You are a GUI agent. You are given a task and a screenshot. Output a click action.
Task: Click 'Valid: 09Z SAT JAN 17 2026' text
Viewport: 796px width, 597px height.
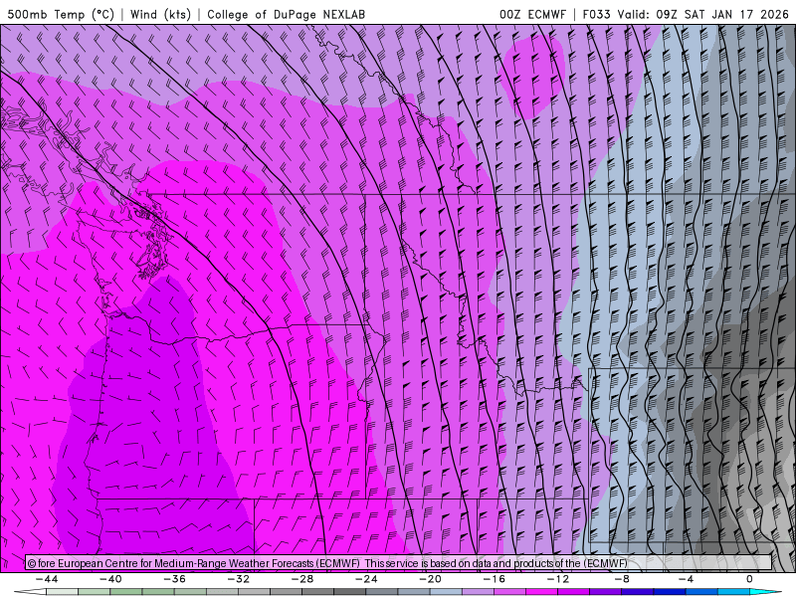point(703,14)
